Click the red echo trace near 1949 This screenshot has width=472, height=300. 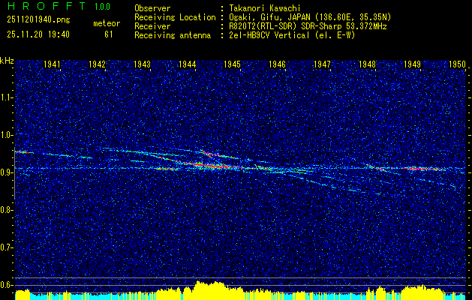pos(422,169)
